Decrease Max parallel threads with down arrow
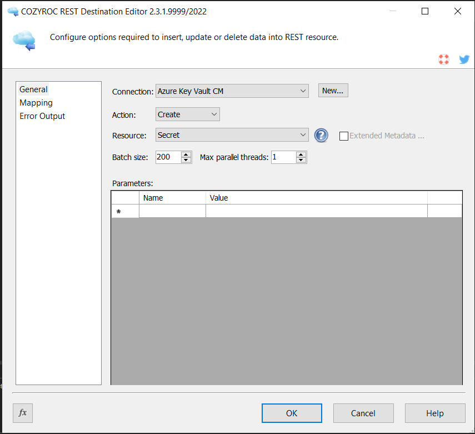475x434 pixels. click(301, 160)
